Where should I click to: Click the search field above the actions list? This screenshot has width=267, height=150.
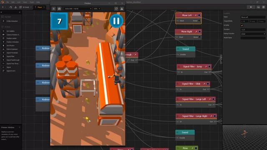pyautogui.click(x=10, y=12)
